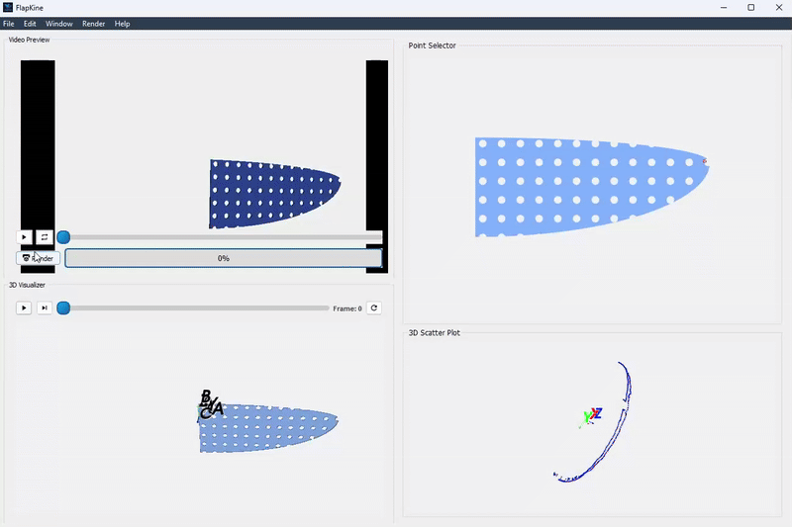The width and height of the screenshot is (792, 527).
Task: Click the Render button
Action: point(39,258)
